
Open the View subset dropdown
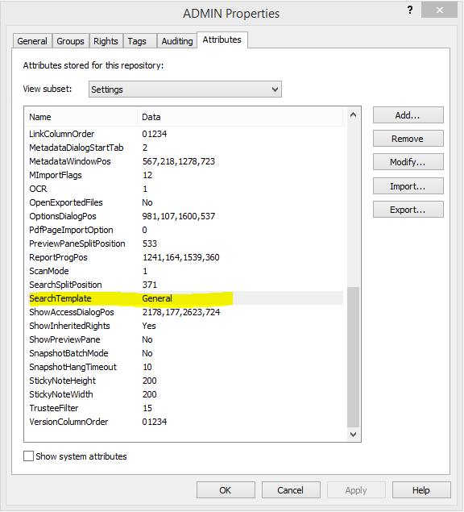click(185, 89)
